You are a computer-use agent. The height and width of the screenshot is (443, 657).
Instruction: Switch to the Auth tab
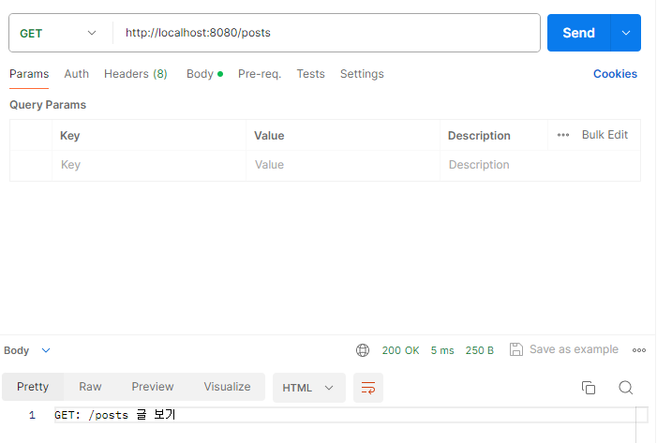pyautogui.click(x=76, y=74)
